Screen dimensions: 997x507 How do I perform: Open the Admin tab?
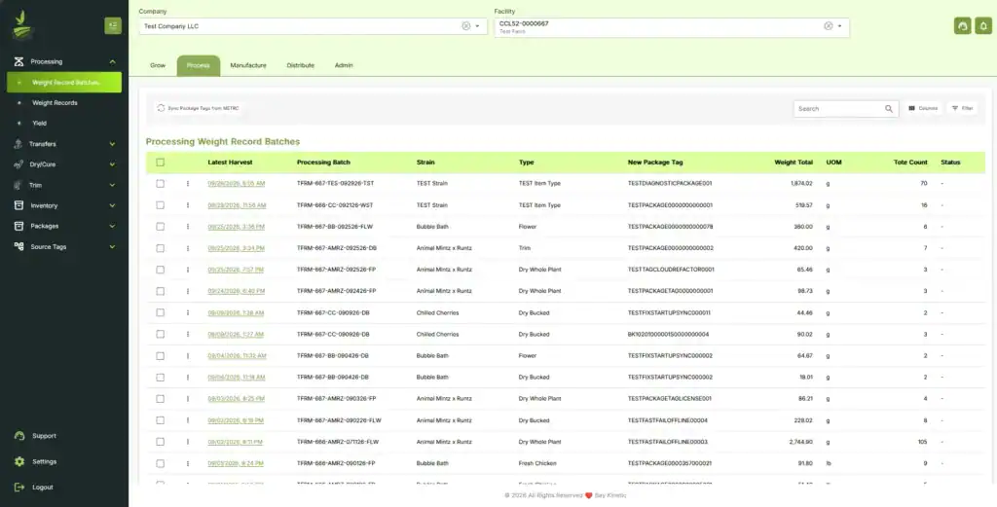344,65
